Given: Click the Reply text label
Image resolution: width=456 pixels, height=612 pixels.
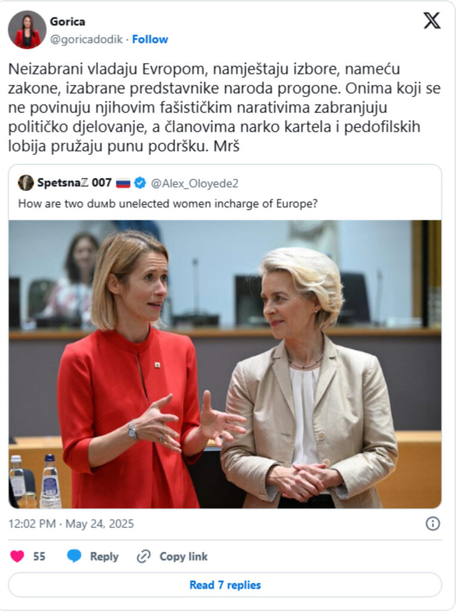Looking at the screenshot, I should point(104,556).
